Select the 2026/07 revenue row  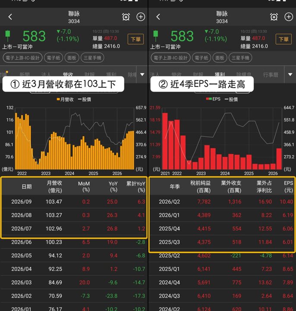74,228
